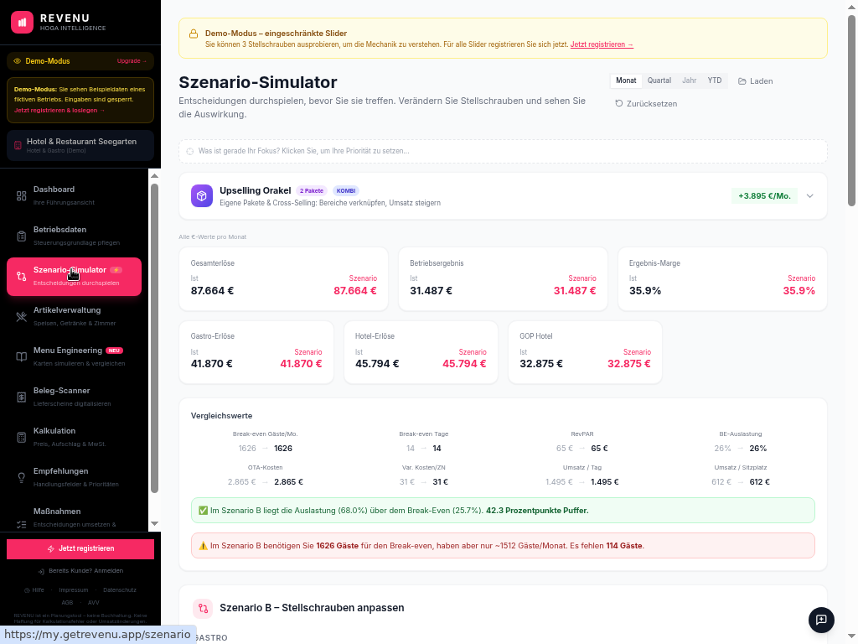
Task: Open the Szenario-Simulator menu item
Action: coord(74,276)
